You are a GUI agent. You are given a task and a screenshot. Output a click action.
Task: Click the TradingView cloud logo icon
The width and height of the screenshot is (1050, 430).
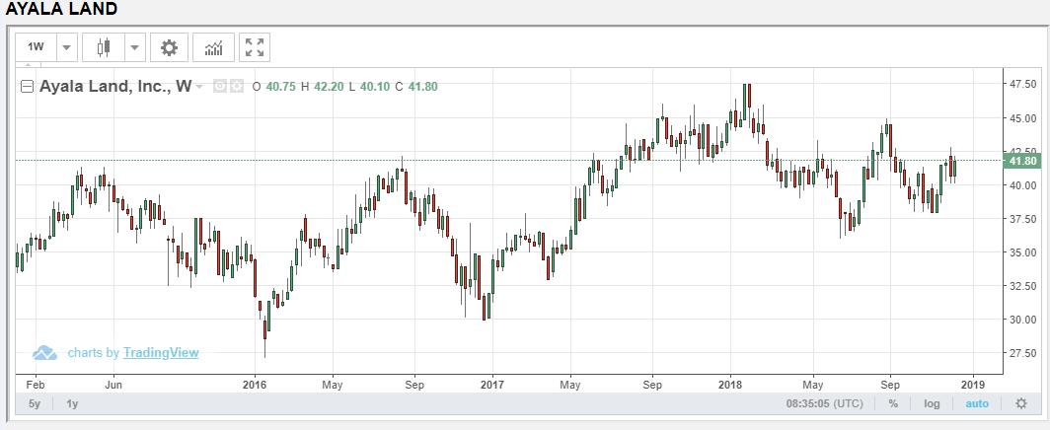click(44, 353)
